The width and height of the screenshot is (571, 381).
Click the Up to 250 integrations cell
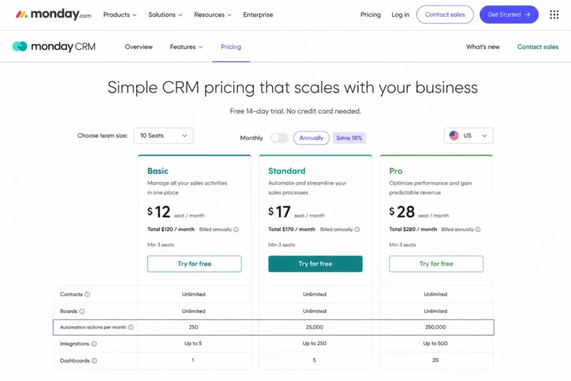pyautogui.click(x=314, y=344)
